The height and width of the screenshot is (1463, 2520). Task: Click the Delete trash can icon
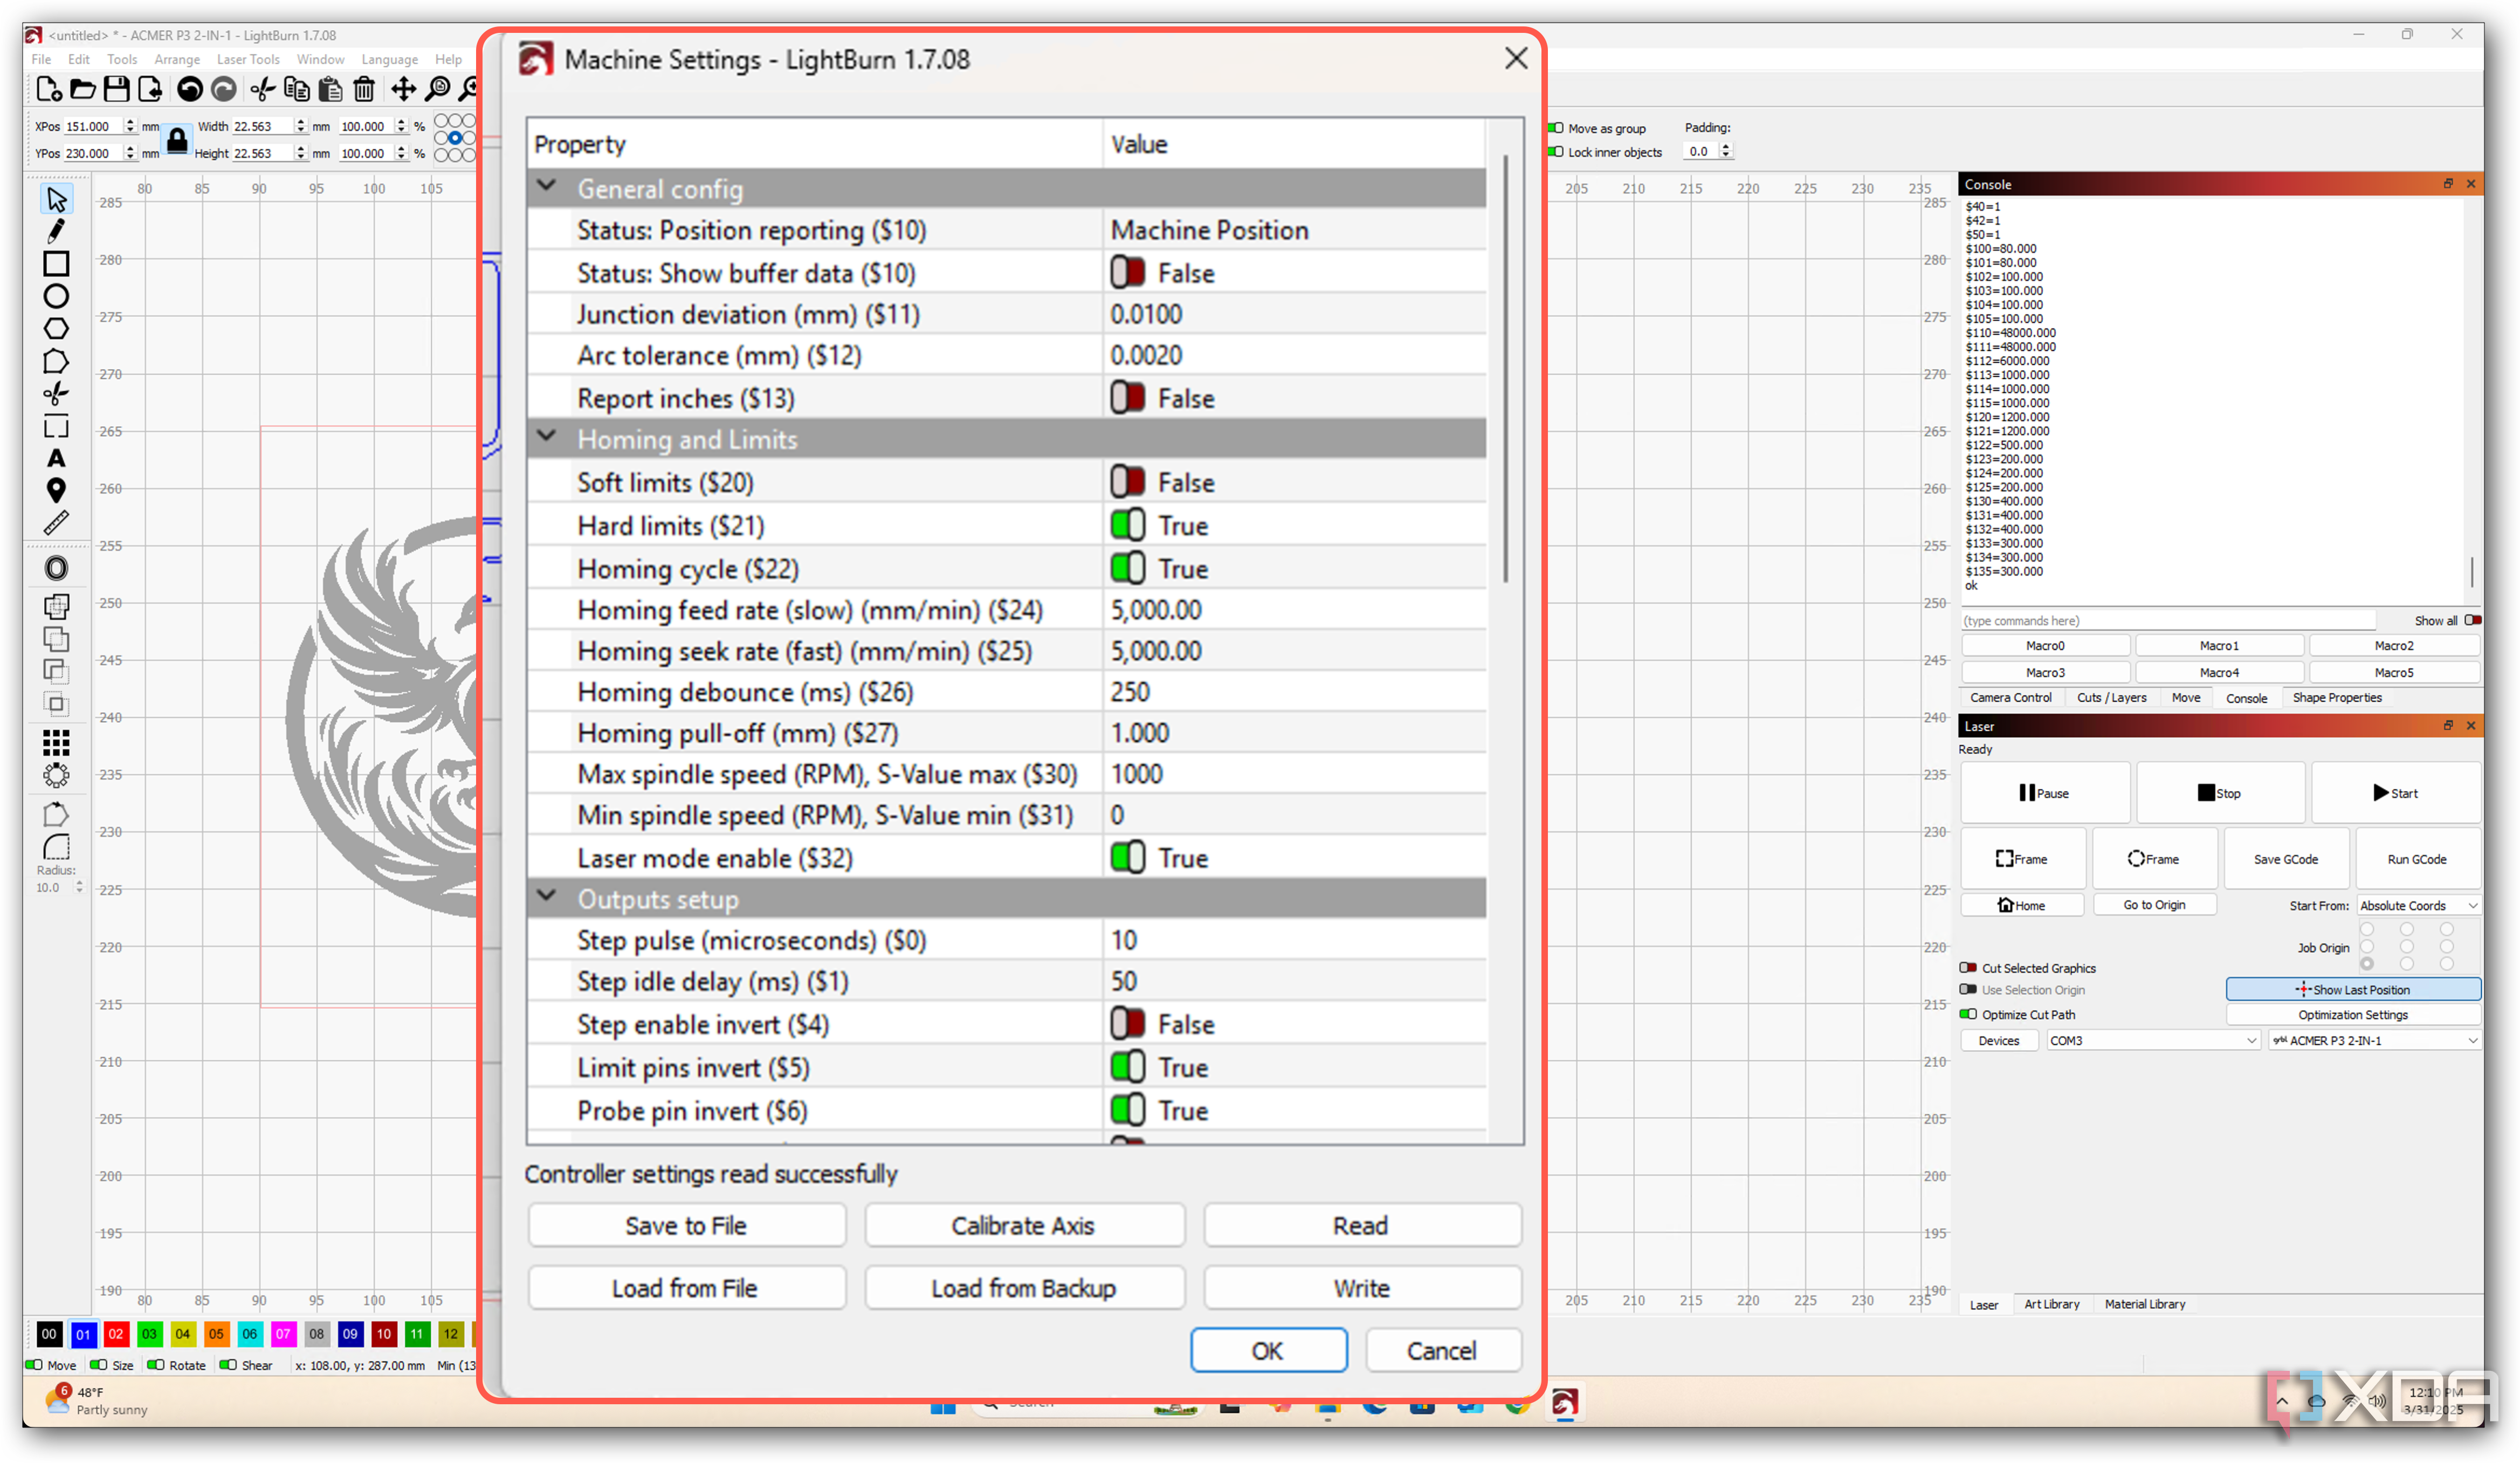[x=364, y=90]
